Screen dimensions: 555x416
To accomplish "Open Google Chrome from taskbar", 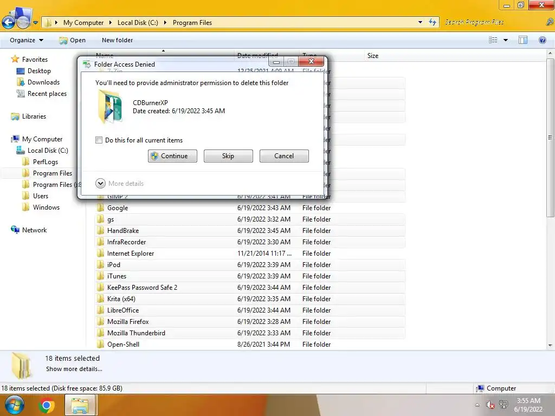I will coord(47,405).
